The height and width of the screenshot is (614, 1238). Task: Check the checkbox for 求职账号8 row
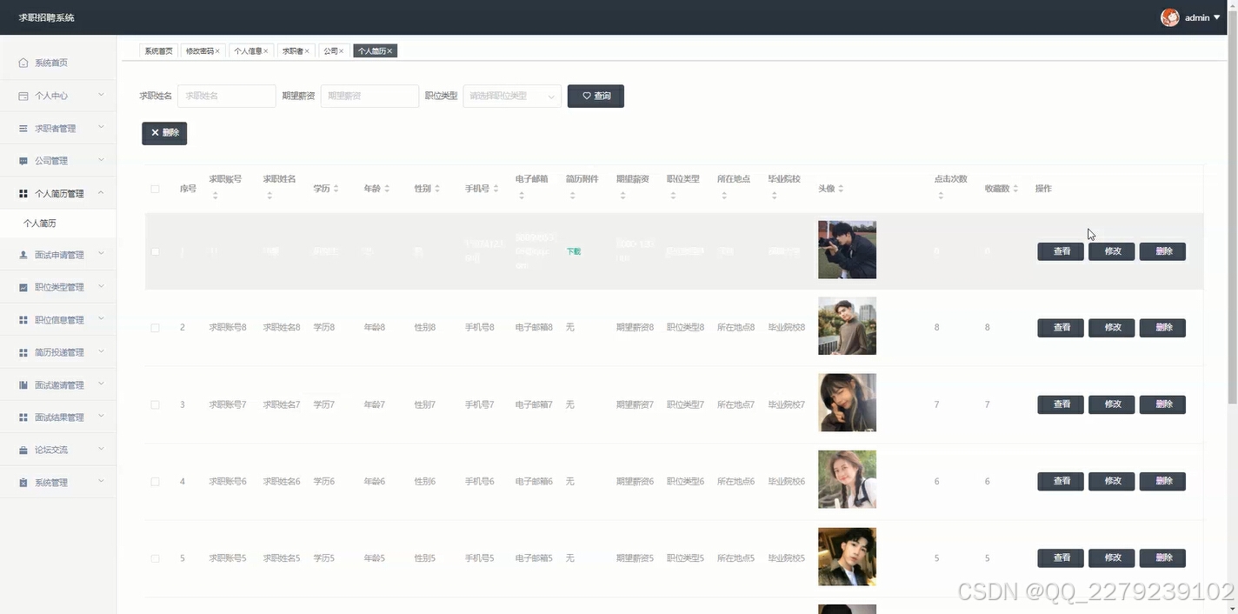(x=155, y=327)
